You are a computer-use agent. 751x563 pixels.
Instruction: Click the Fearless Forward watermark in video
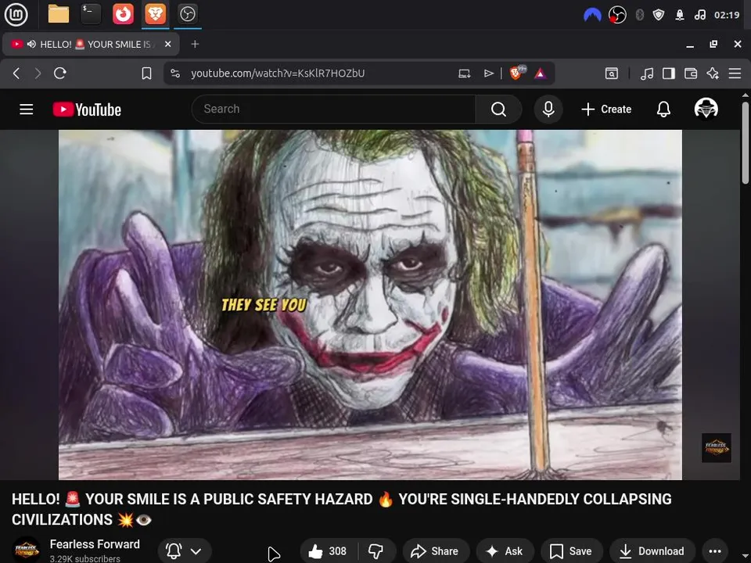[x=716, y=447]
